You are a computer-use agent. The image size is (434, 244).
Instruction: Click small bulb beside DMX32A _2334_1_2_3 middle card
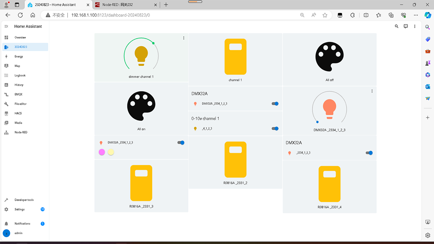[195, 104]
